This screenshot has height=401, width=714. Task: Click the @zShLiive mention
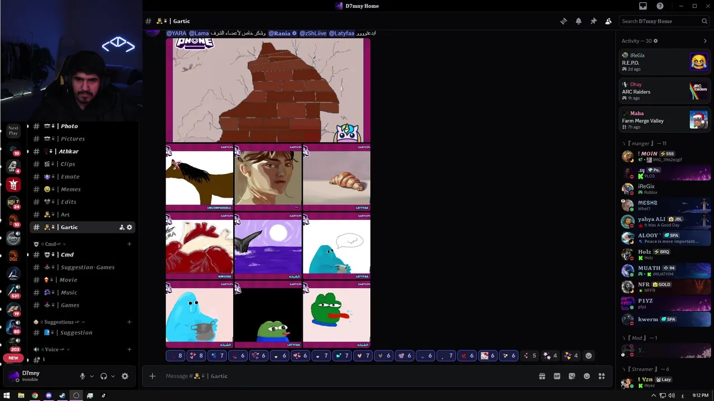coord(313,33)
